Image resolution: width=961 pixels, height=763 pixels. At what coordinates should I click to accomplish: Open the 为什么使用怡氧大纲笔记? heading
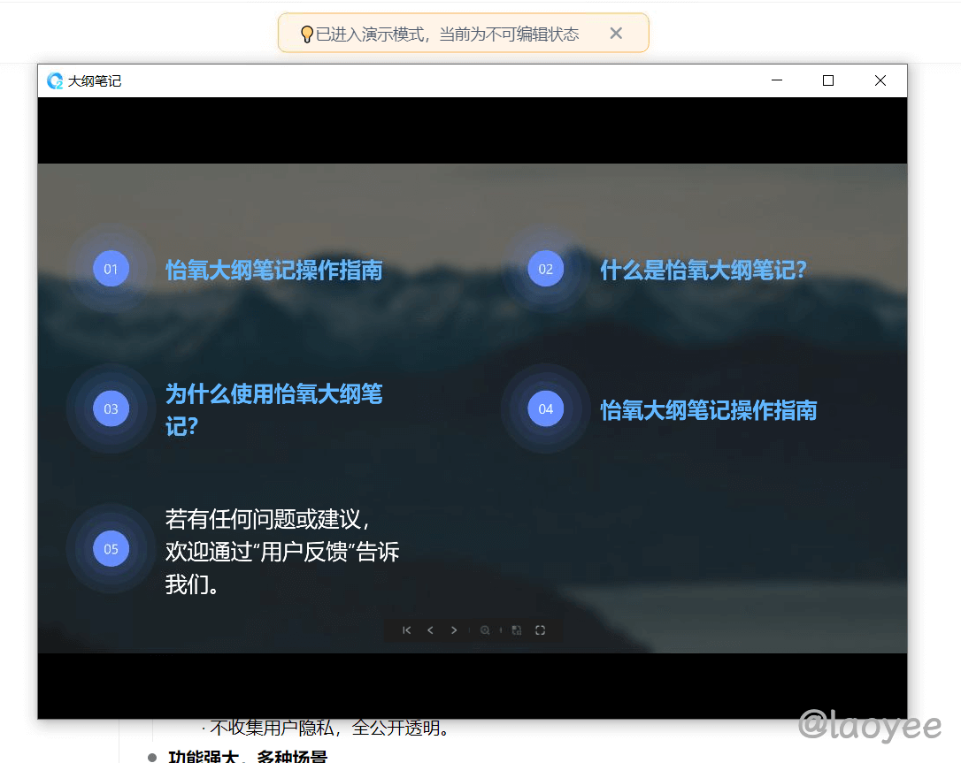[273, 409]
